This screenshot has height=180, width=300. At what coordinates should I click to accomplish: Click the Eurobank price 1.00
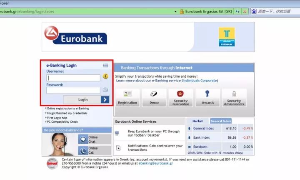point(233,147)
